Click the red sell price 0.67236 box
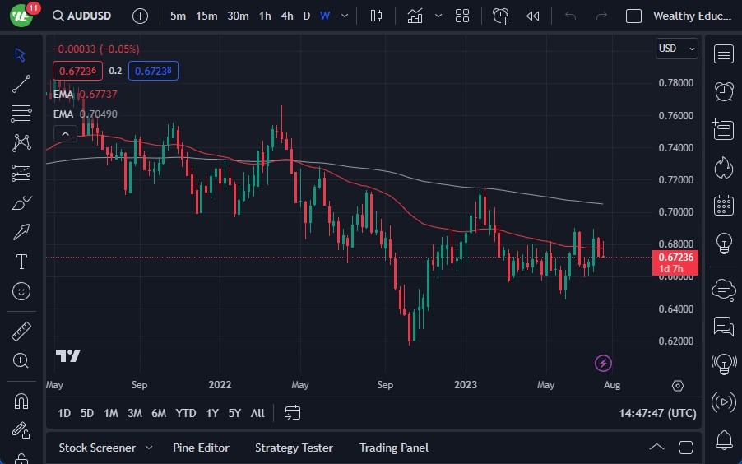The height and width of the screenshot is (464, 742). point(79,71)
